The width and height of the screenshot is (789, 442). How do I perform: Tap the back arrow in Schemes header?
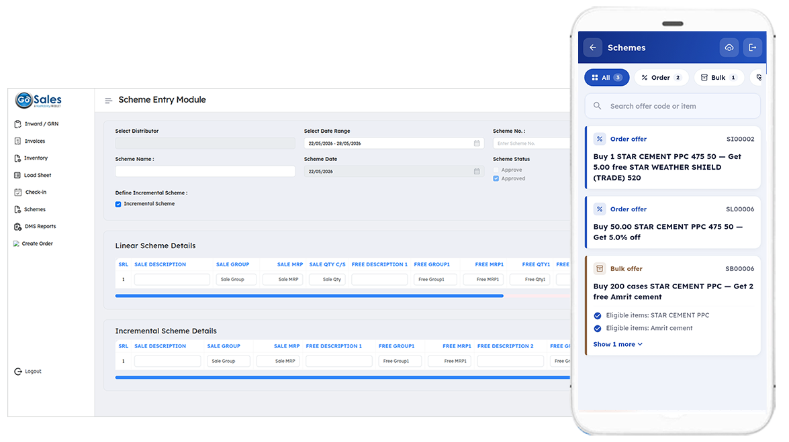tap(593, 48)
